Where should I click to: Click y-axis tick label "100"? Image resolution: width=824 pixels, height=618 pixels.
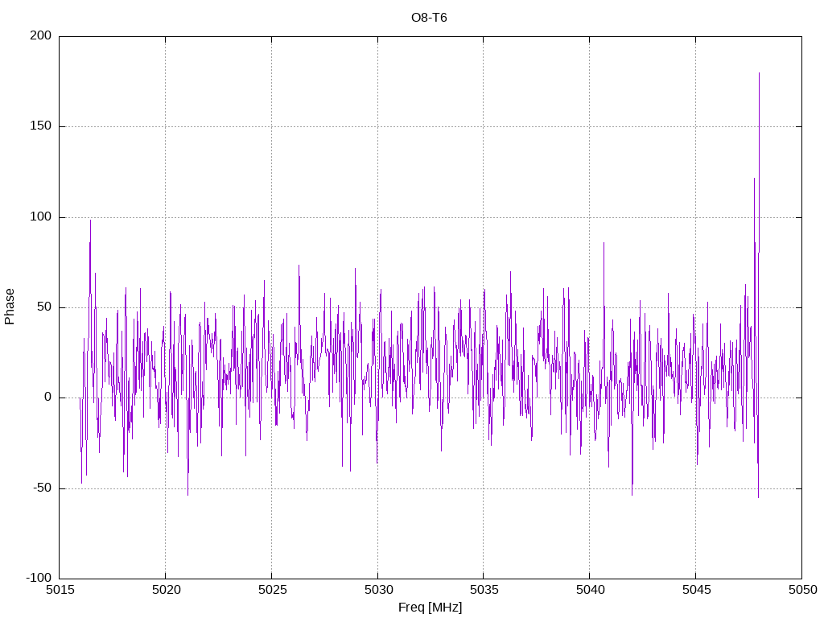pos(41,217)
